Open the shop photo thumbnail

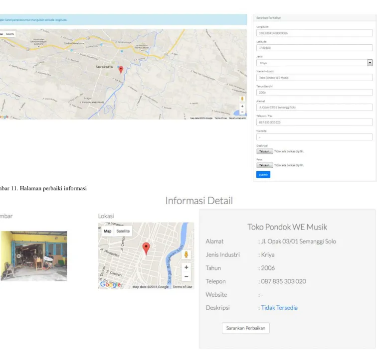[x=34, y=256]
